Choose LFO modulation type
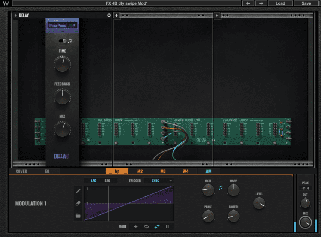321x237 pixels. point(93,181)
